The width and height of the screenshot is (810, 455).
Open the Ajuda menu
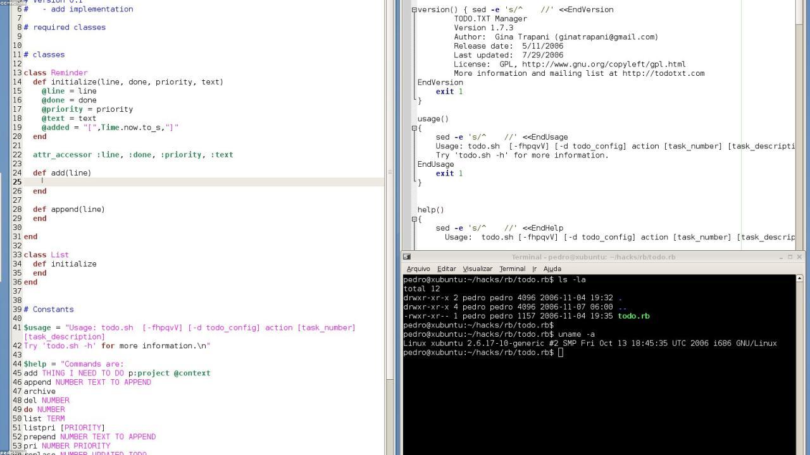[552, 269]
